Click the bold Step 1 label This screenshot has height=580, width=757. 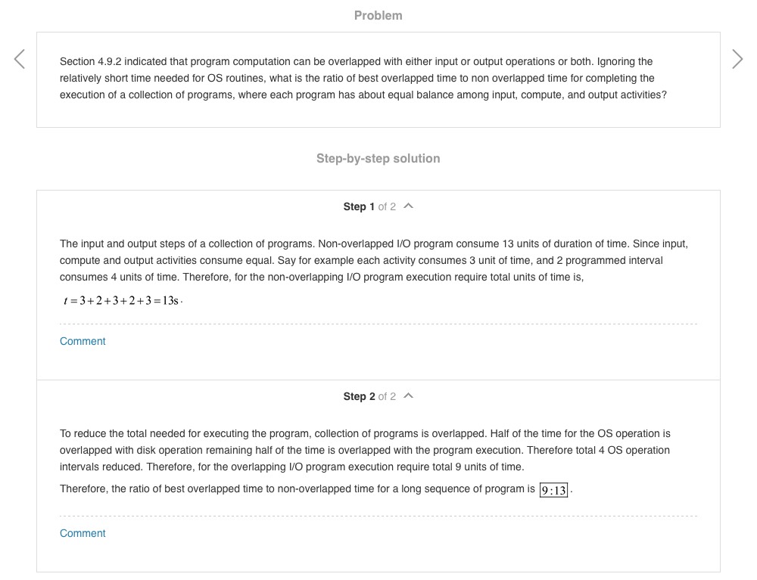[x=359, y=206]
